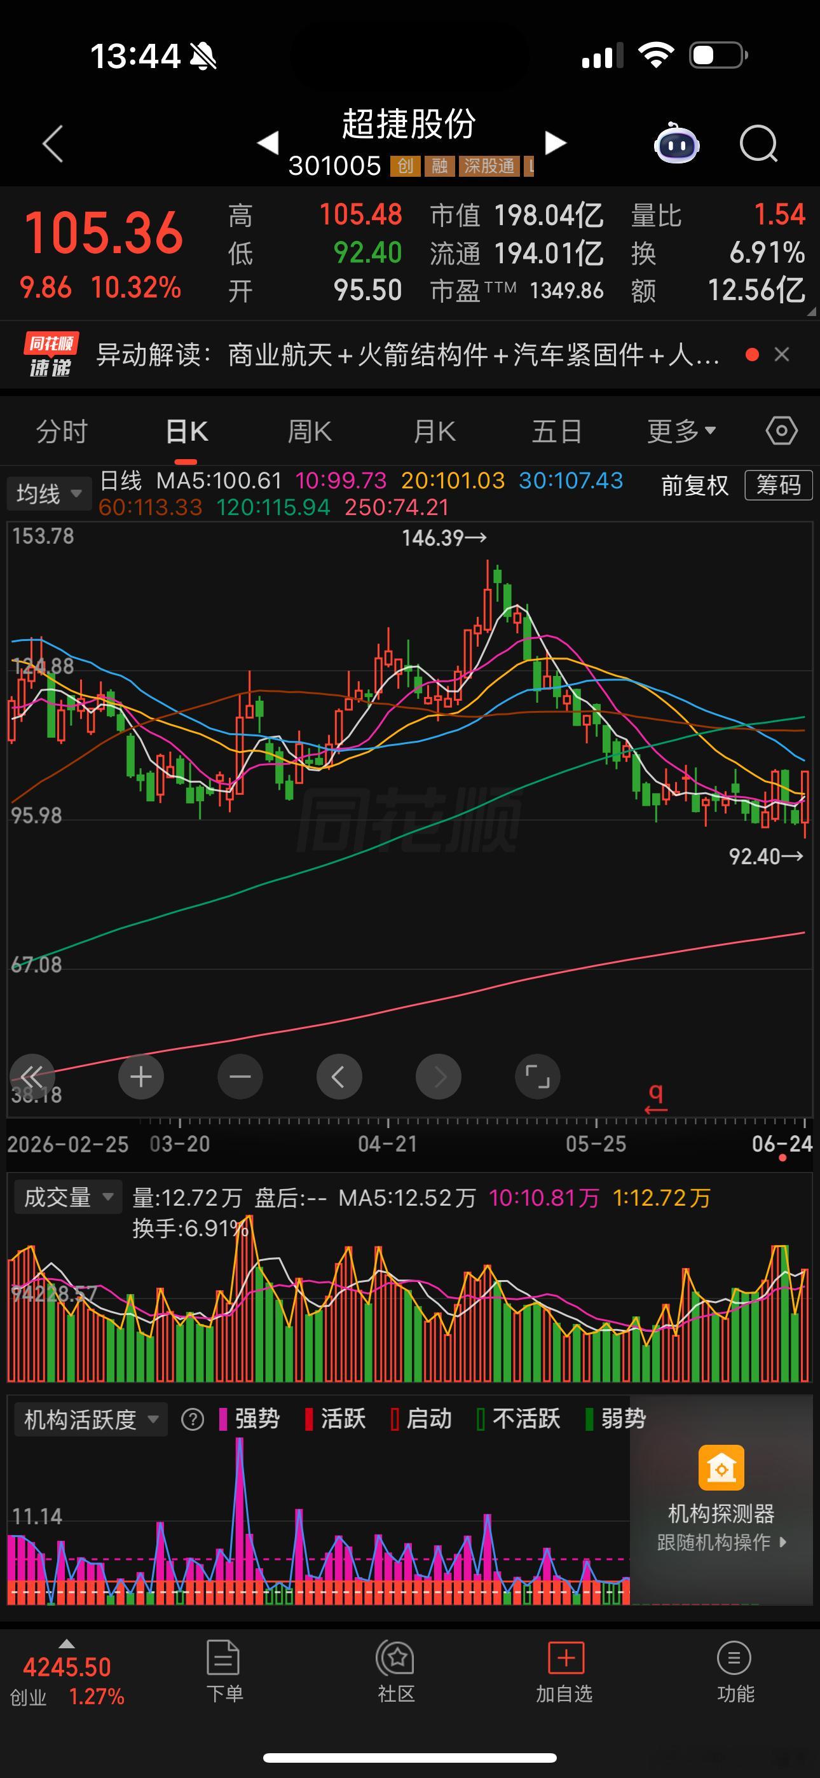
Task: Tap 跟随机构操作 link
Action: 721,1543
